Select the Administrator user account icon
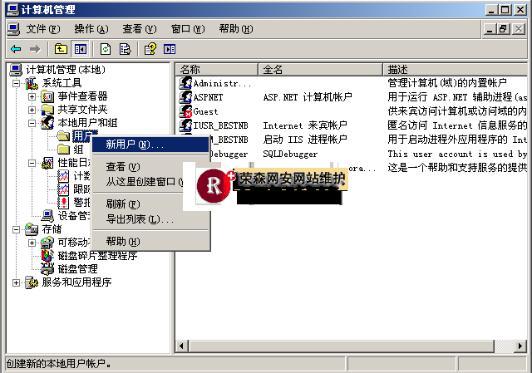This screenshot has width=532, height=373. pos(186,83)
